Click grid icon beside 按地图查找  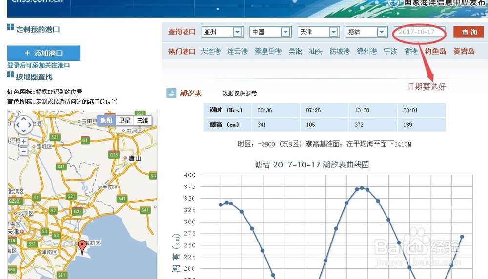[10, 74]
